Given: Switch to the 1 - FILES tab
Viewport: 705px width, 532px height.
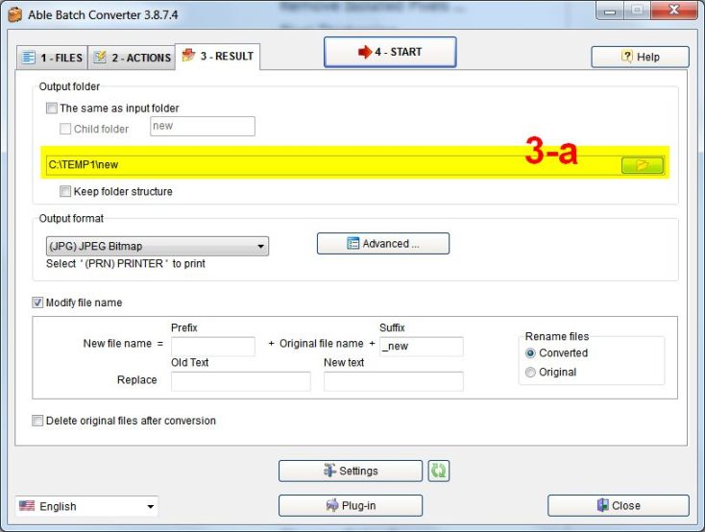Looking at the screenshot, I should tap(52, 58).
